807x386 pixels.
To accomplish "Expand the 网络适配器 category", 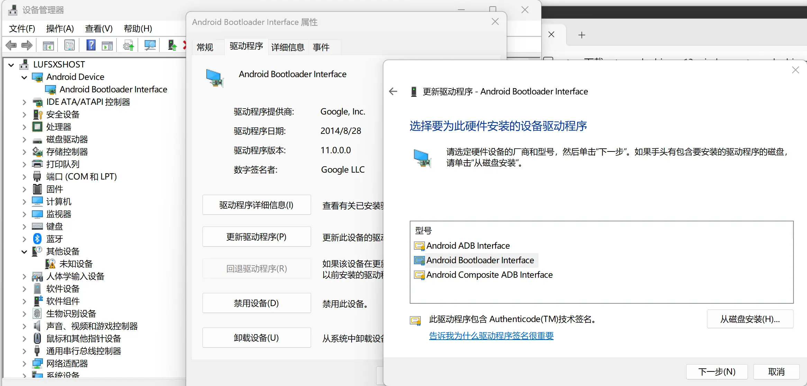I will click(x=24, y=364).
